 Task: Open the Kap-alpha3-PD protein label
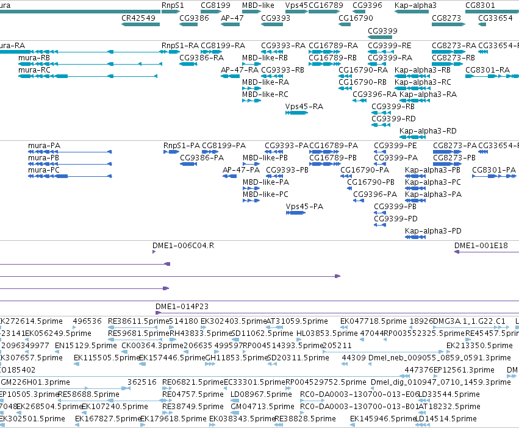coord(433,231)
